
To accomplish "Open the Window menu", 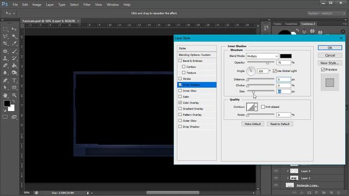I will point(113,5).
